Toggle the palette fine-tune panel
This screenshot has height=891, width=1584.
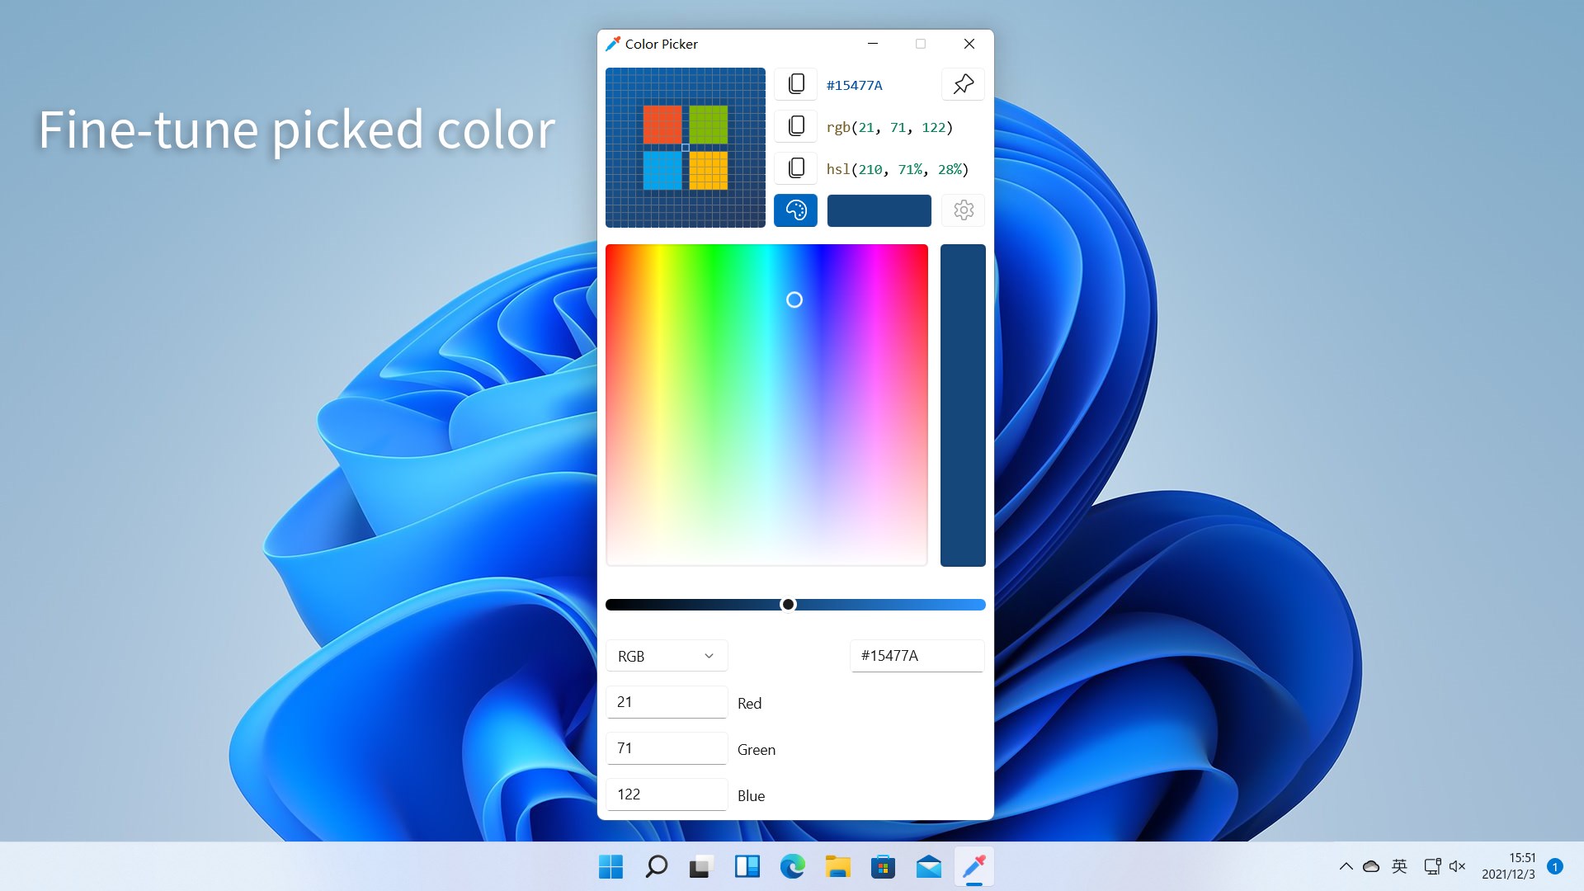tap(795, 210)
